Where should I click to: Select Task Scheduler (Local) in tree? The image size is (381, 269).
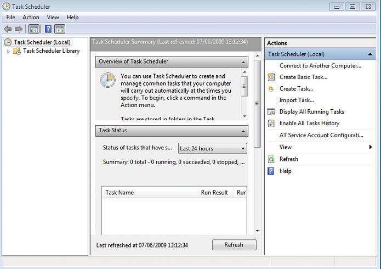pos(42,42)
